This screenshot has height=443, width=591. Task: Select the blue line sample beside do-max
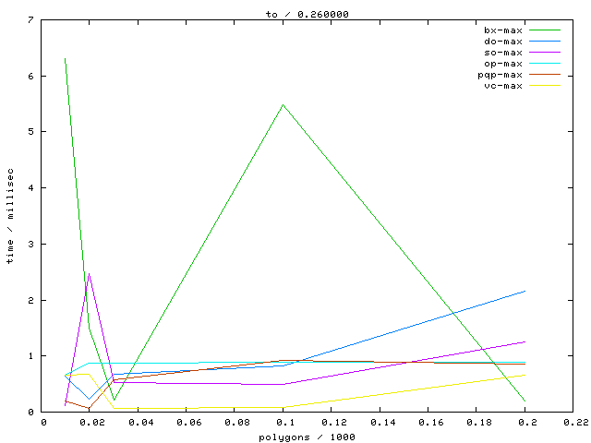pos(545,42)
